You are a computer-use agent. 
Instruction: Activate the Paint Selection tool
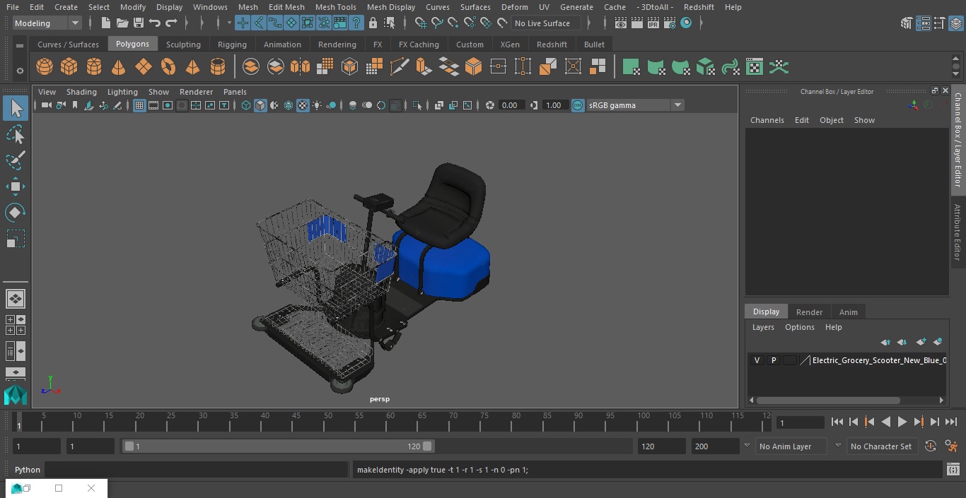coord(15,160)
